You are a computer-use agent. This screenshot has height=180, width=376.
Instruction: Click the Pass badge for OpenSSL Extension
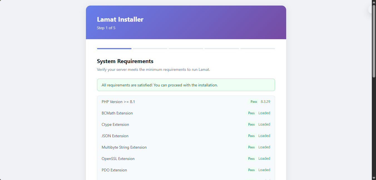251,159
